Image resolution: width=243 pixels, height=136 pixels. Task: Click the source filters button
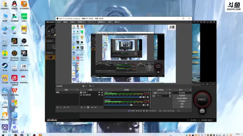click(92, 86)
